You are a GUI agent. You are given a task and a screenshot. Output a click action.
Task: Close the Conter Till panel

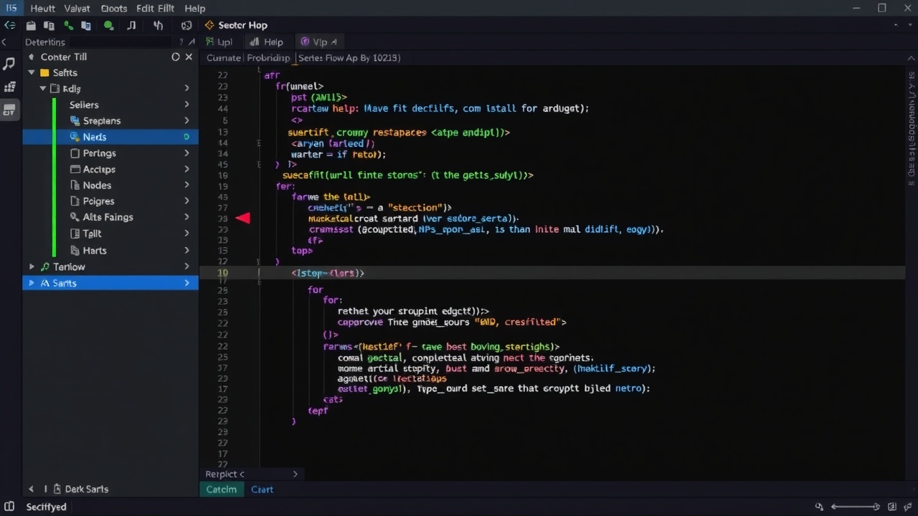(x=189, y=57)
